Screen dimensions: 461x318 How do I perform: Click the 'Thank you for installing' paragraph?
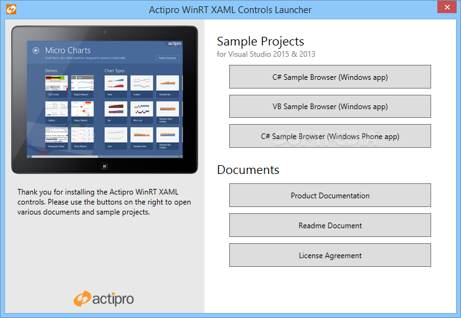click(104, 202)
